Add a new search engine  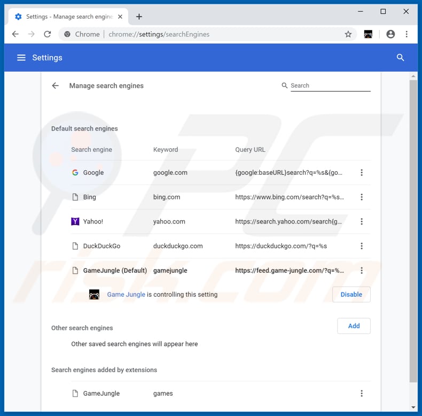(x=354, y=326)
